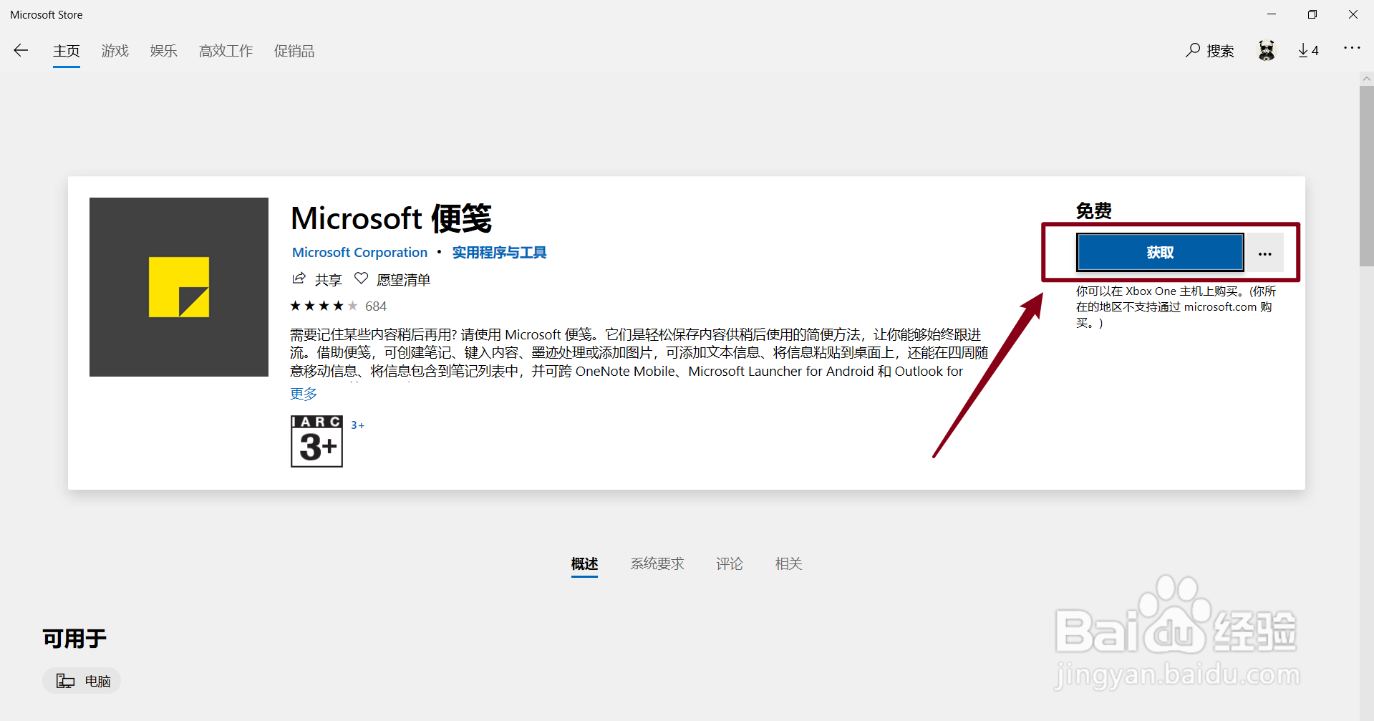Image resolution: width=1374 pixels, height=721 pixels.
Task: Click the 可用于 heading
Action: click(74, 639)
